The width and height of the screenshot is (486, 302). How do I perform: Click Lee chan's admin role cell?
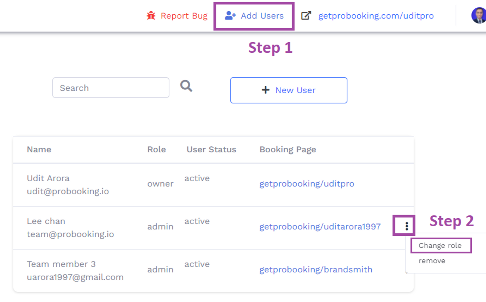(x=160, y=227)
